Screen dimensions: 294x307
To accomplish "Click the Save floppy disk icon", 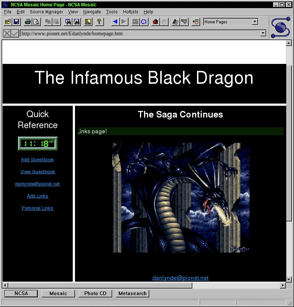I will (x=16, y=22).
